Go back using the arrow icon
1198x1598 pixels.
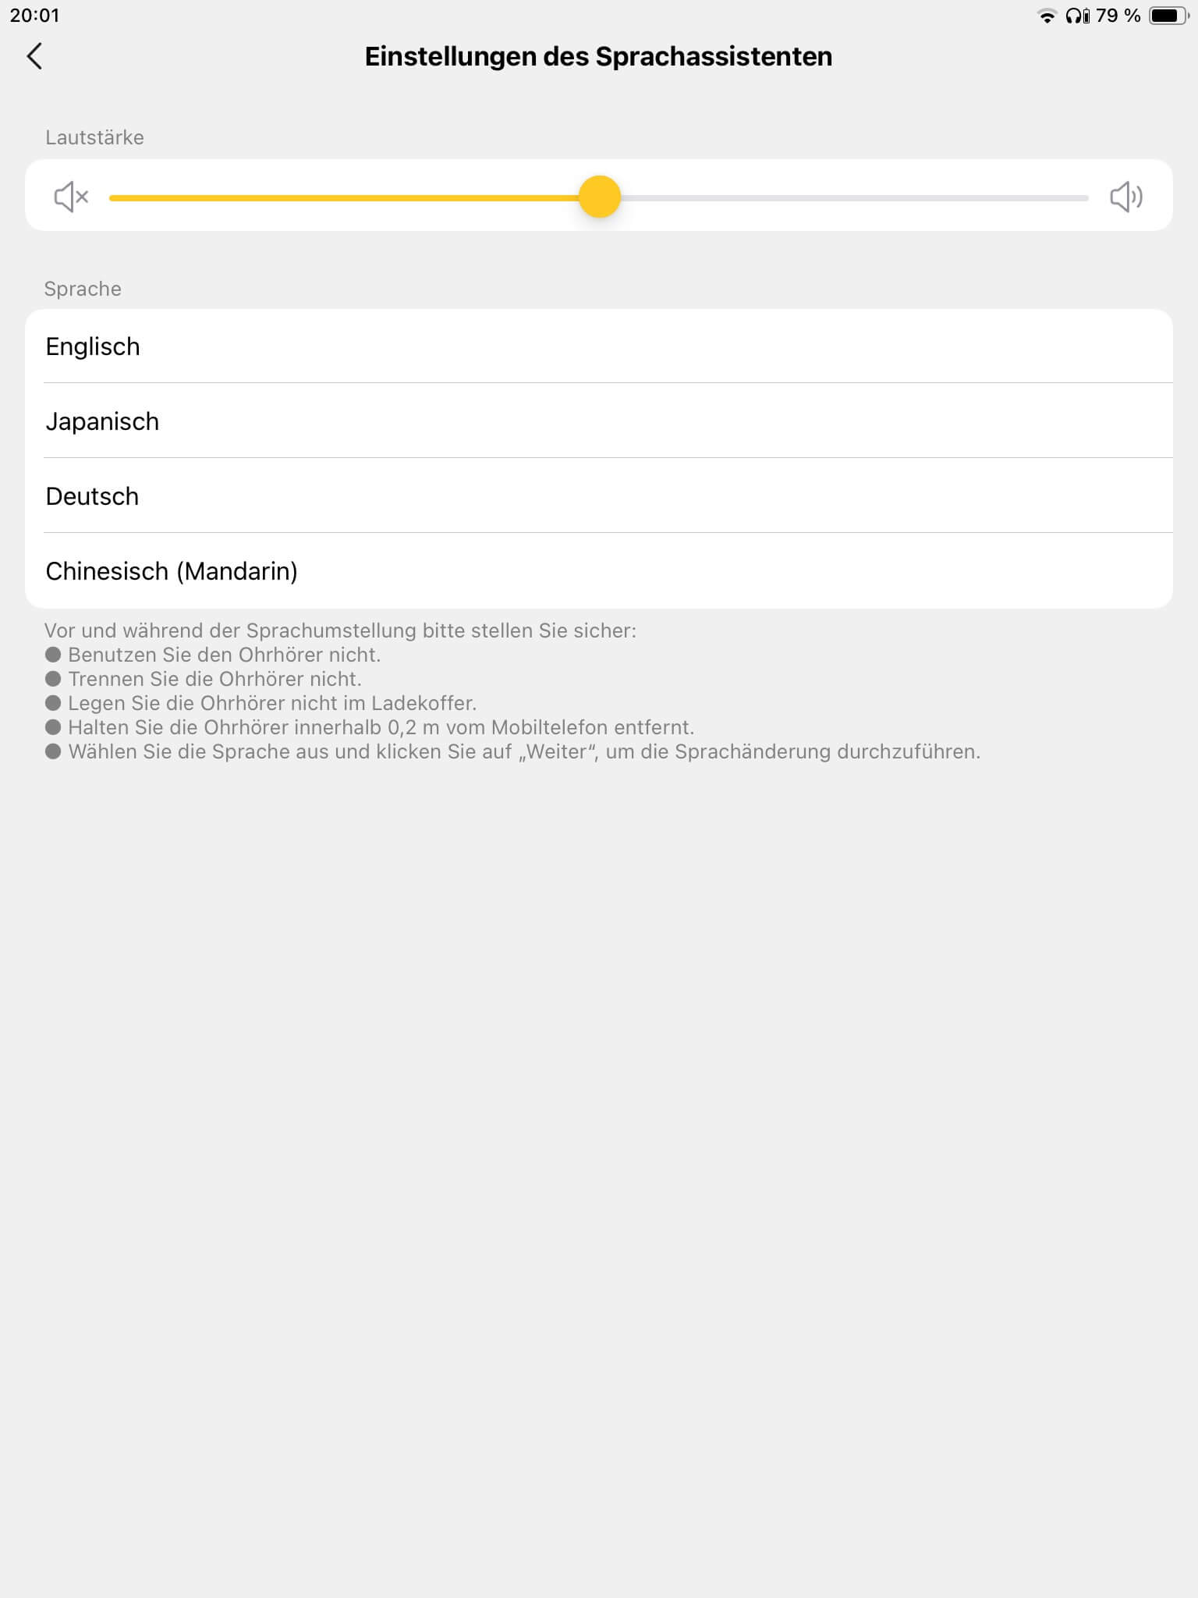coord(34,56)
